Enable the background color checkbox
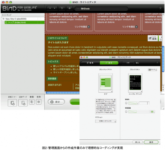165x150 pixels. [126, 103]
